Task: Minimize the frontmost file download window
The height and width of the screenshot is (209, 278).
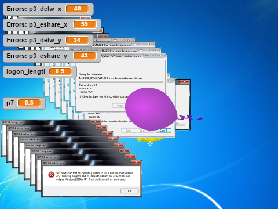Action: (147, 56)
